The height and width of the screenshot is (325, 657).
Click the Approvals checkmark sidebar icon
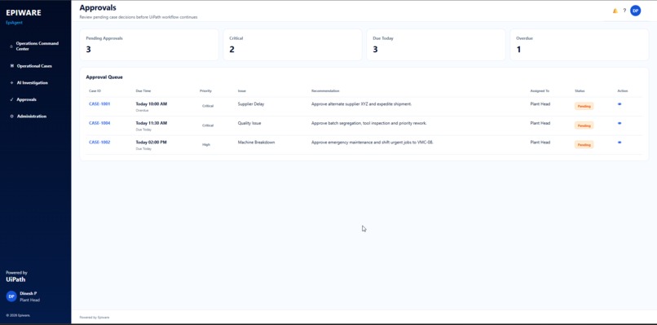(x=11, y=99)
